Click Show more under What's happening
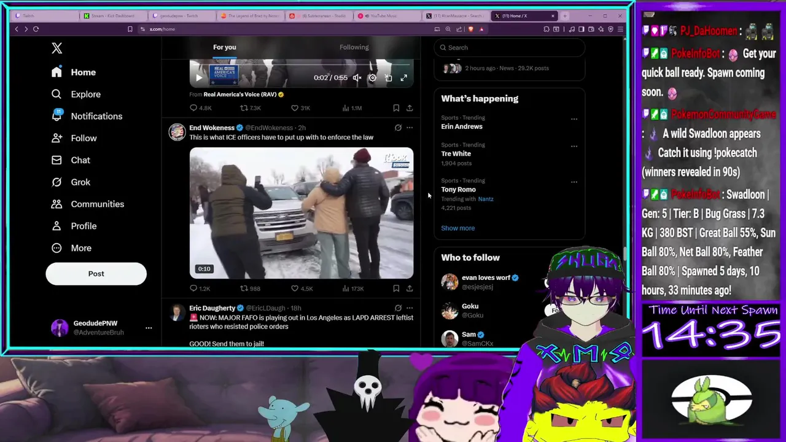786x442 pixels. (x=458, y=228)
